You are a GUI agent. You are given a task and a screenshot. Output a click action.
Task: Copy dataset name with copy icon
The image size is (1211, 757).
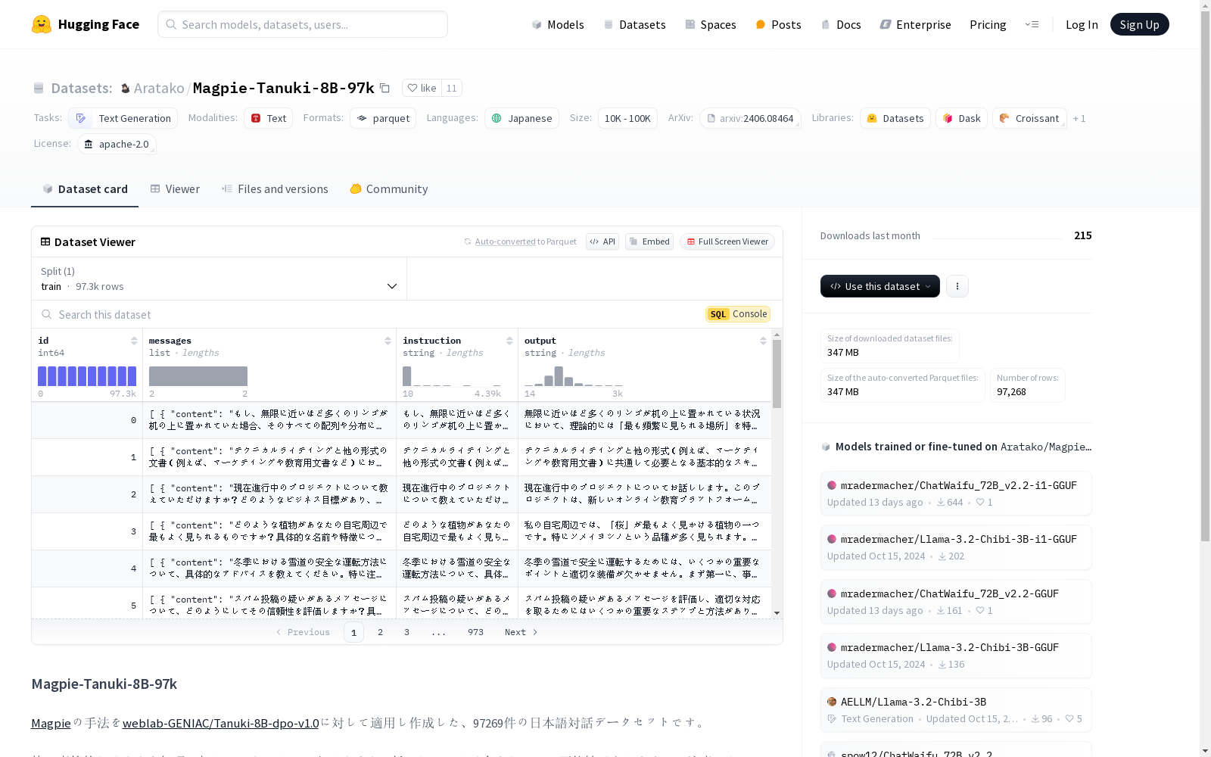coord(384,88)
